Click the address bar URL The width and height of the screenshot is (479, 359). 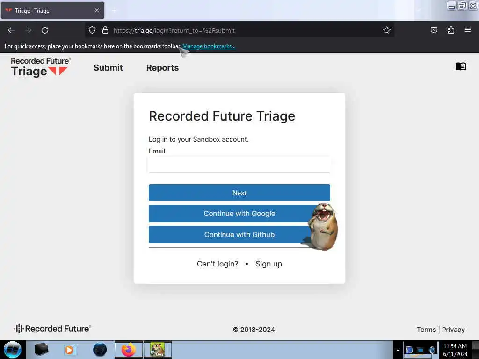[x=174, y=30]
